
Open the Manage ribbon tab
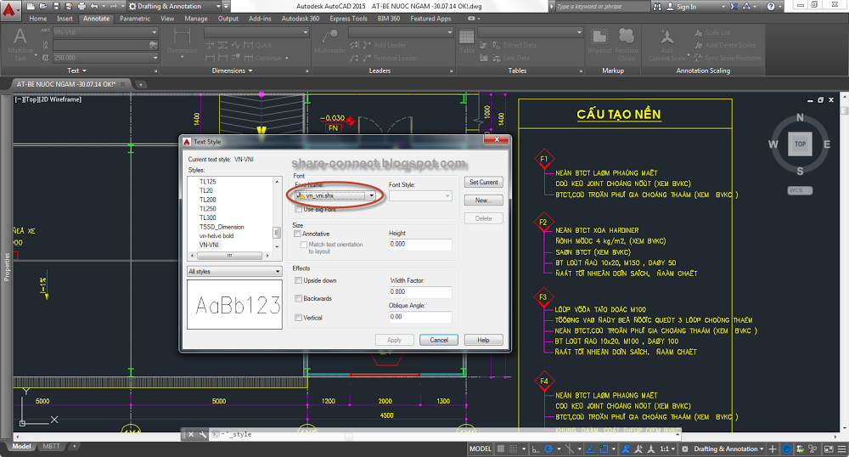pyautogui.click(x=196, y=19)
